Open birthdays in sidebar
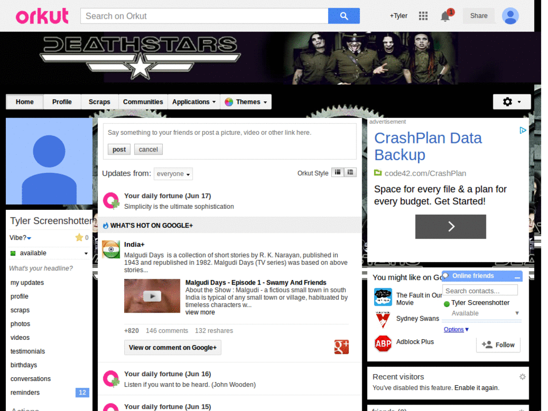The height and width of the screenshot is (411, 548). 24,365
